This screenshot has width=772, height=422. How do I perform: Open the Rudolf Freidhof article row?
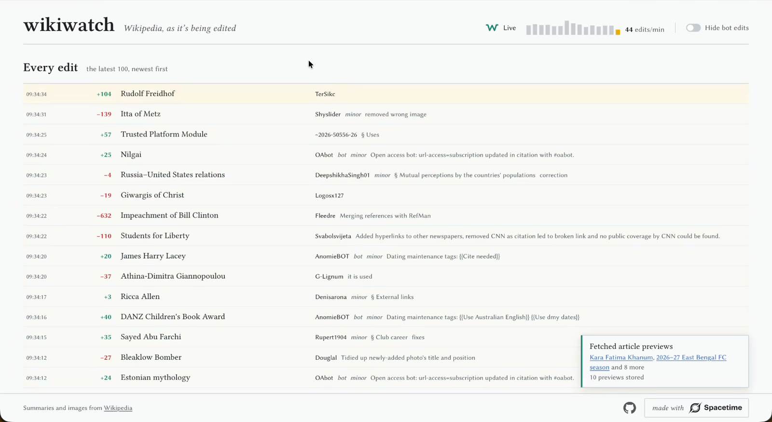386,94
